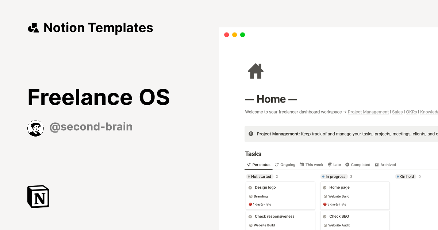Expand the In progress status group
The height and width of the screenshot is (230, 438).
(334, 177)
